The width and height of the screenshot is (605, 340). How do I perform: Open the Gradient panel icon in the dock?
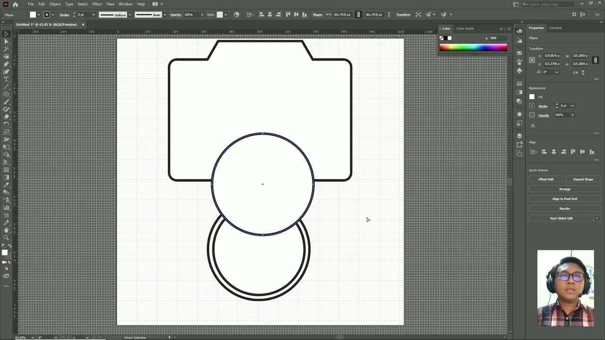tap(519, 92)
